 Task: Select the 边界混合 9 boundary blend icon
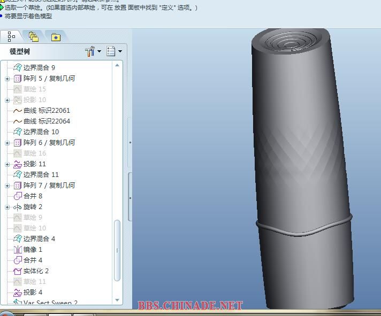(x=17, y=68)
